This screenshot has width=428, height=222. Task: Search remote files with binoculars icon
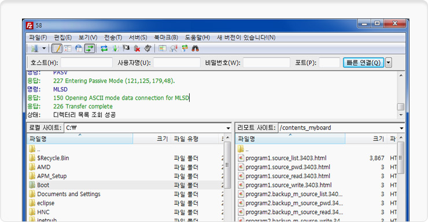(195, 48)
